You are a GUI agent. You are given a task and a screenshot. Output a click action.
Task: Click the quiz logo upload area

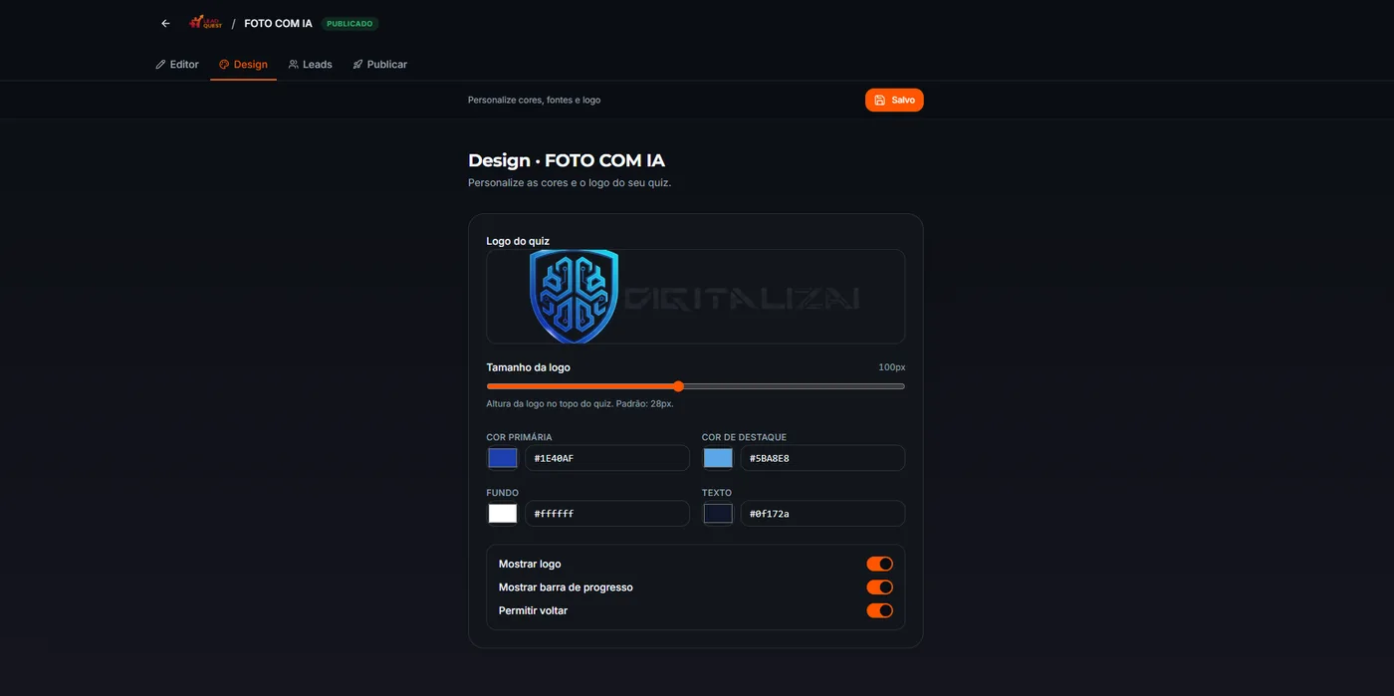click(695, 297)
